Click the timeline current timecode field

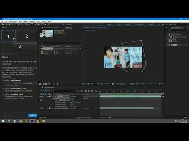45,90
